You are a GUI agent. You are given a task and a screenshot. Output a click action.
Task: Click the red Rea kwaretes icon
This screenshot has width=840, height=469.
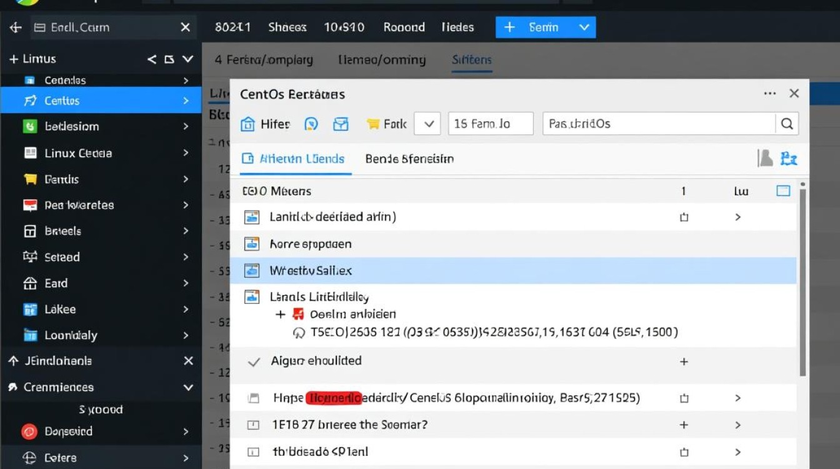click(30, 205)
